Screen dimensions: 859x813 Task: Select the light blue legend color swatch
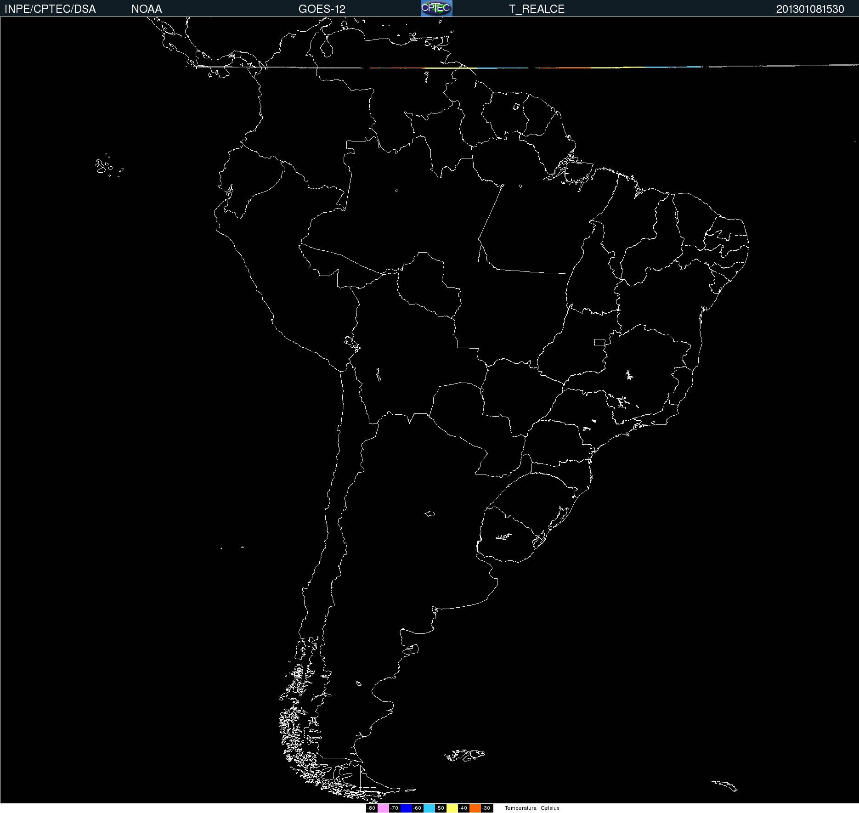429,808
